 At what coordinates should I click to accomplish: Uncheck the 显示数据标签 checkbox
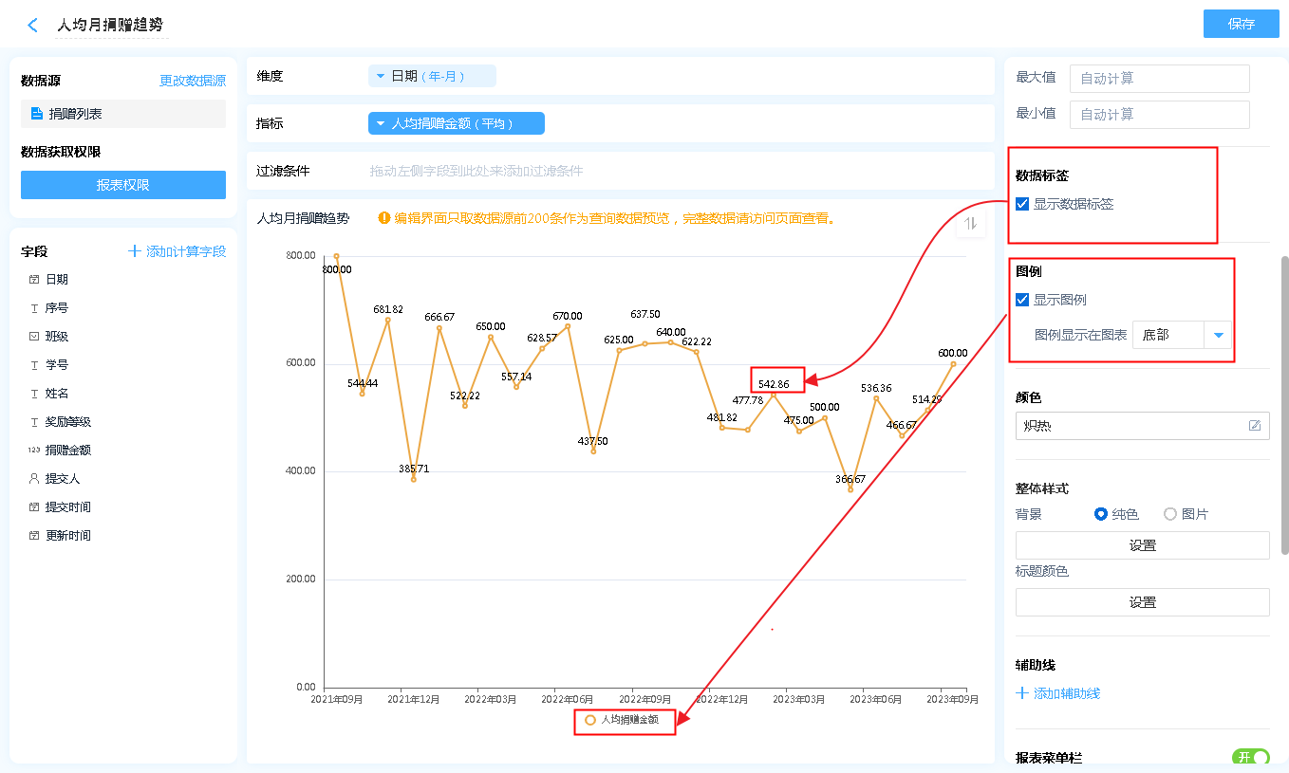(1022, 204)
